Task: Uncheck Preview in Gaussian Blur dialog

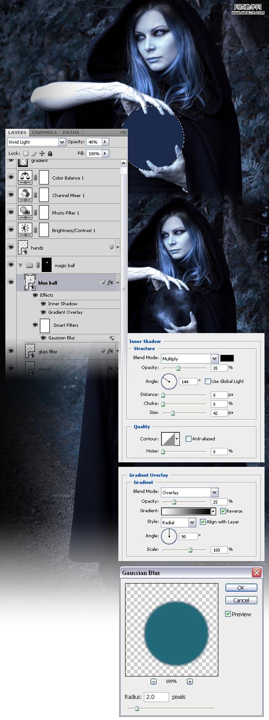Action: [228, 614]
